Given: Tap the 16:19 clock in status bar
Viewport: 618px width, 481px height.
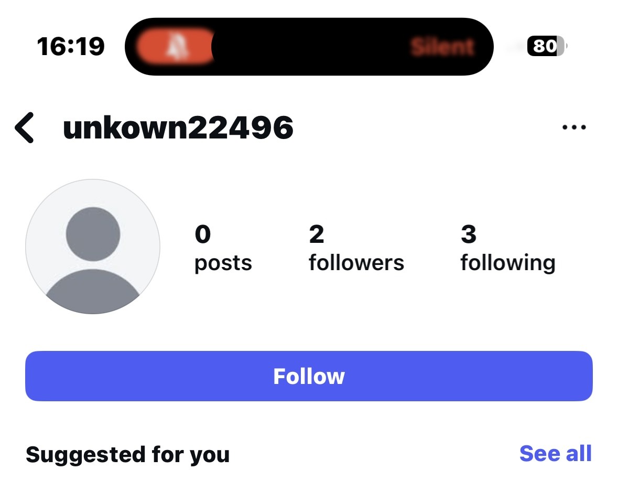Looking at the screenshot, I should pos(71,47).
